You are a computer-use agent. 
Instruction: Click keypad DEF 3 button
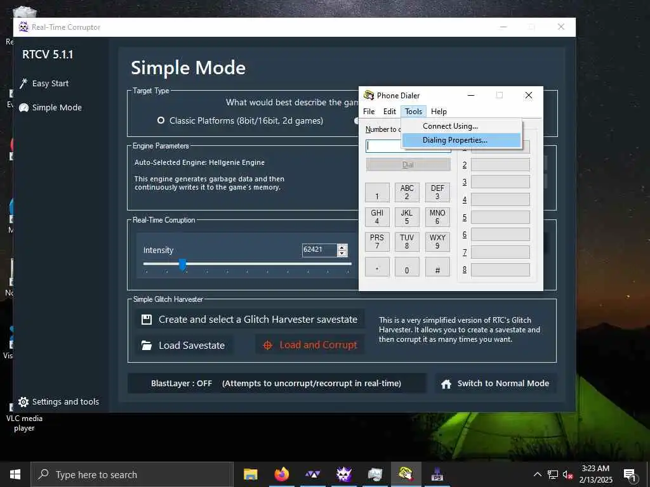coord(437,192)
